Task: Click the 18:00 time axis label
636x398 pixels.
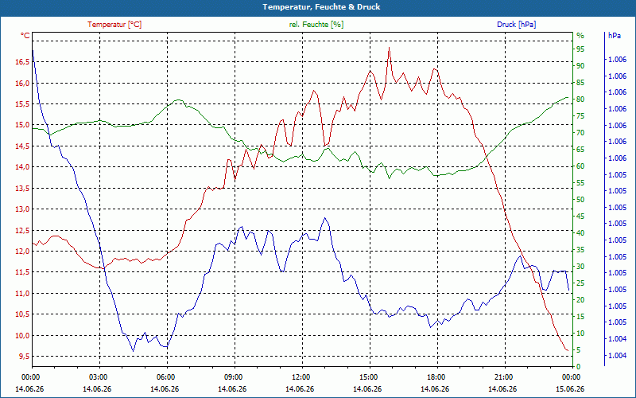Action: pos(435,377)
